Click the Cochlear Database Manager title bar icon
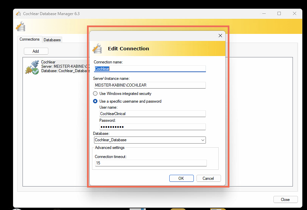The image size is (307, 210). point(18,14)
